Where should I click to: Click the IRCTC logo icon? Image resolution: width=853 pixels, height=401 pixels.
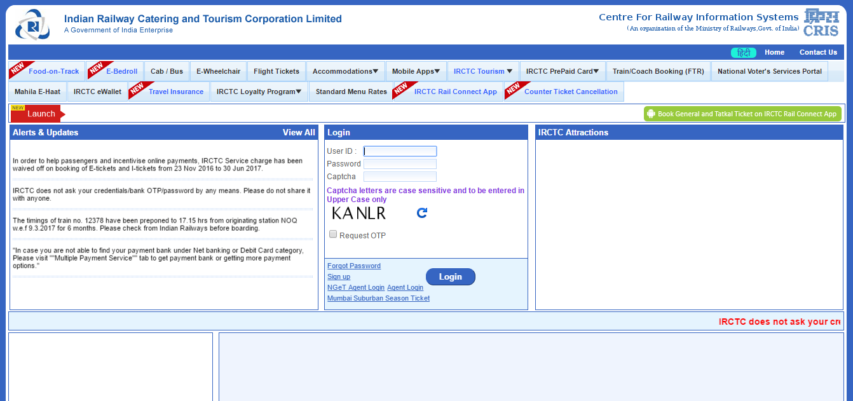click(x=32, y=25)
